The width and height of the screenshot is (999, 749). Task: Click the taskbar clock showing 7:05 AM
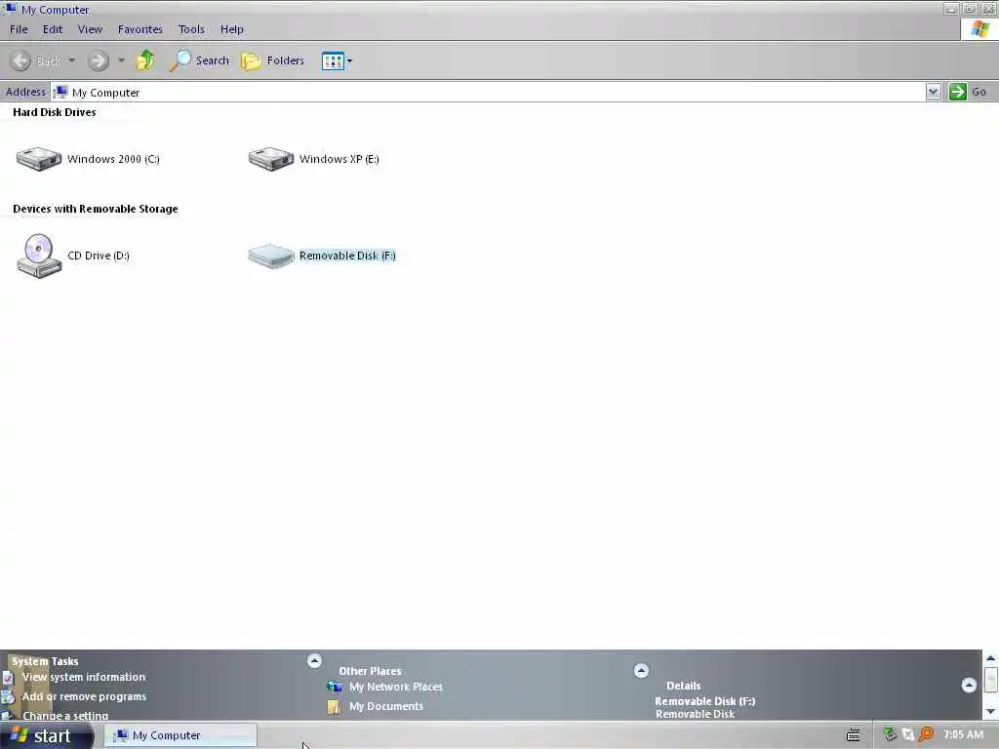coord(963,734)
